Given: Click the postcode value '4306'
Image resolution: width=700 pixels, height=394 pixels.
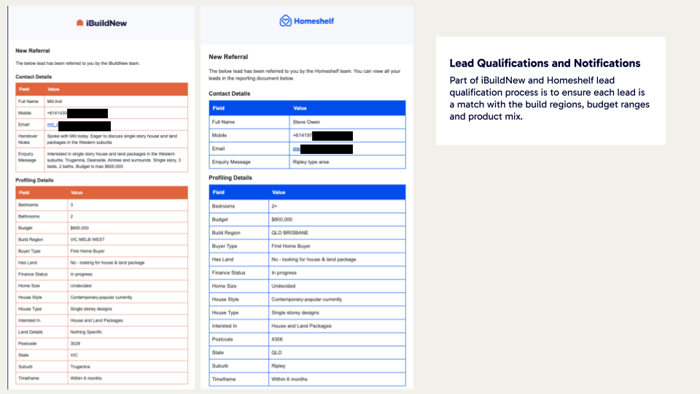Looking at the screenshot, I should click(x=277, y=339).
